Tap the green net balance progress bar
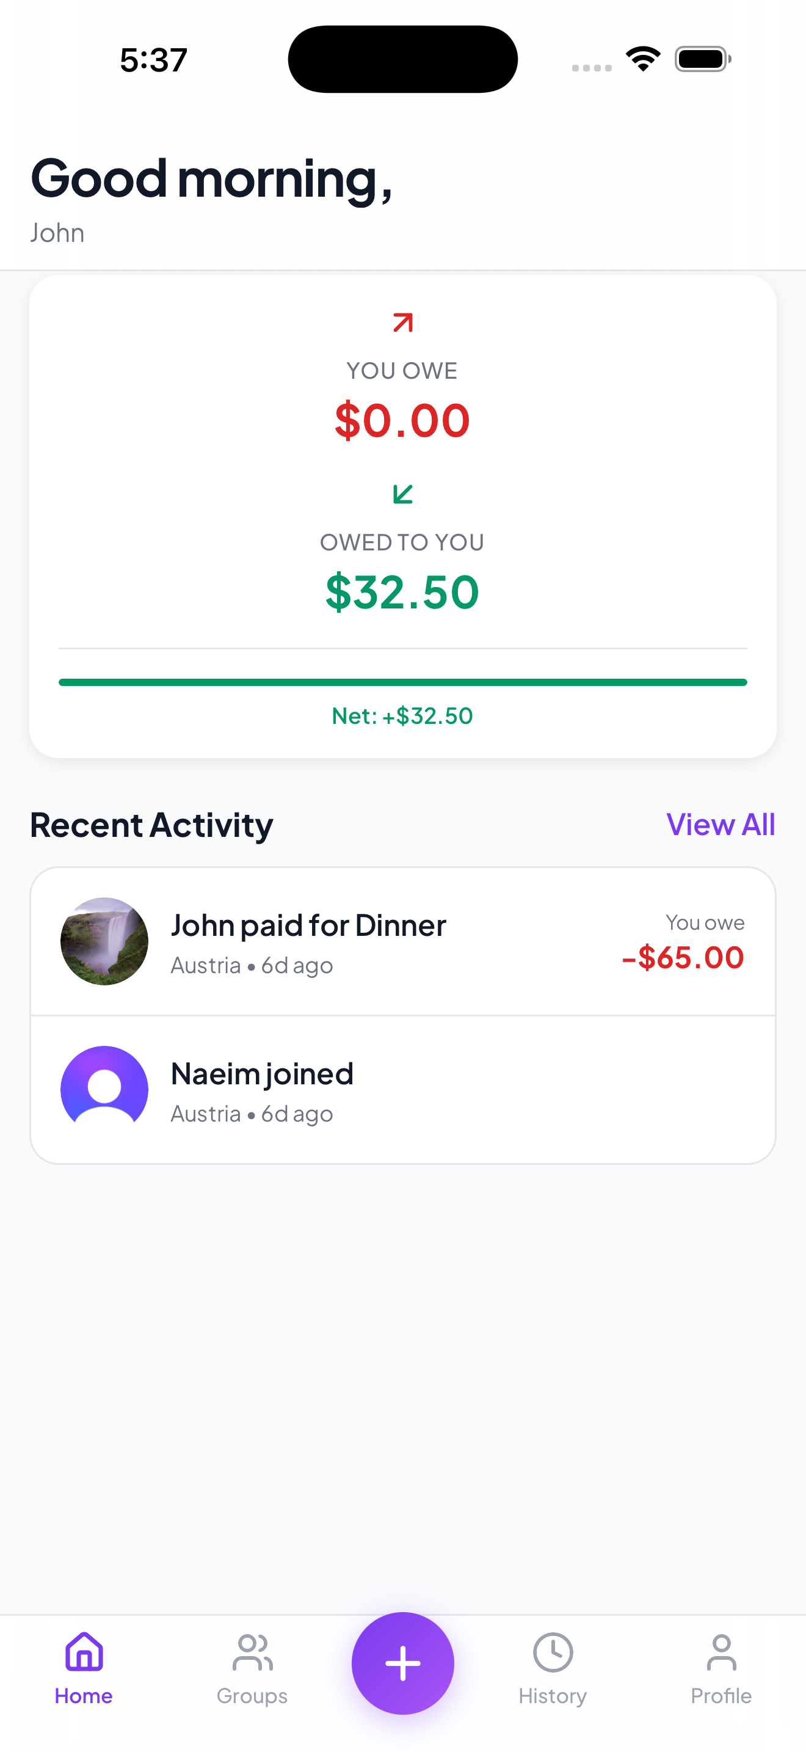 pos(403,682)
